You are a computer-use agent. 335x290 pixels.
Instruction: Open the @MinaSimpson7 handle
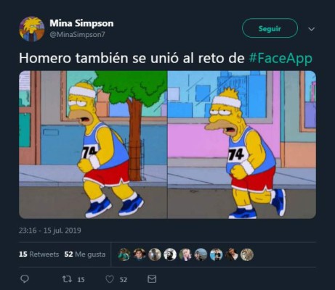click(x=77, y=35)
